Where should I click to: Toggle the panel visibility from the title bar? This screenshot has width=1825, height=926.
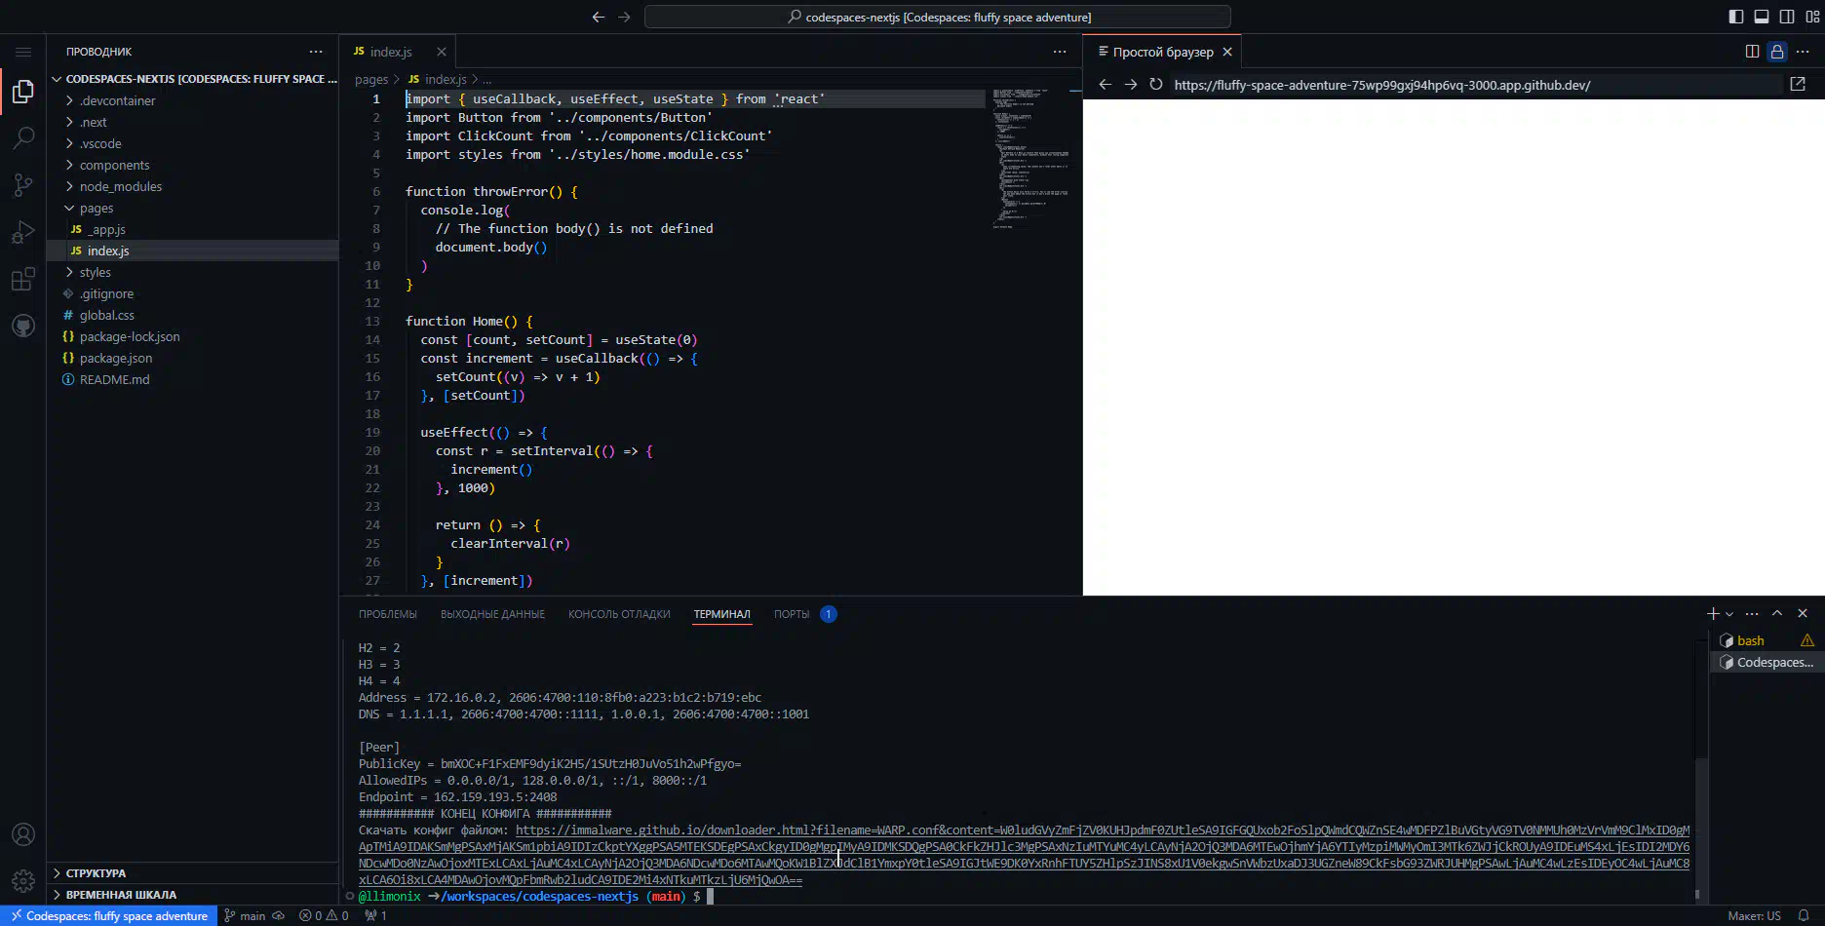pyautogui.click(x=1761, y=17)
